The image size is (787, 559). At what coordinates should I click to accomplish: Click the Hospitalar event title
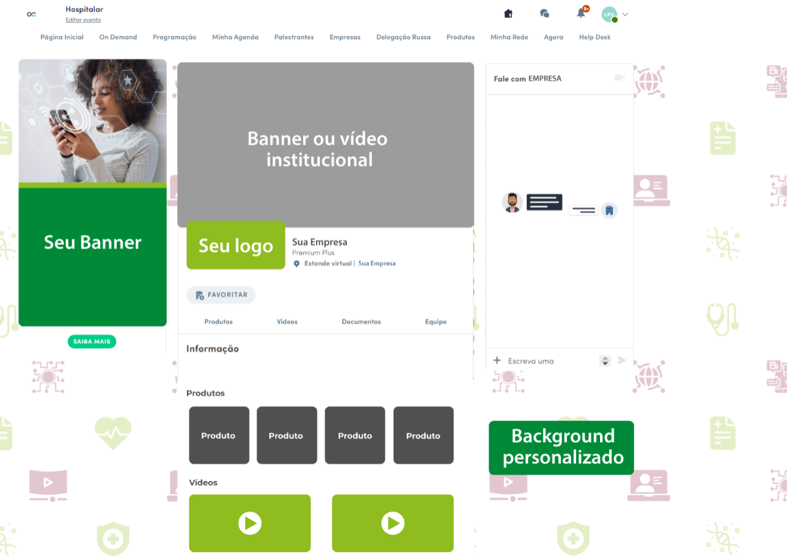click(x=84, y=9)
